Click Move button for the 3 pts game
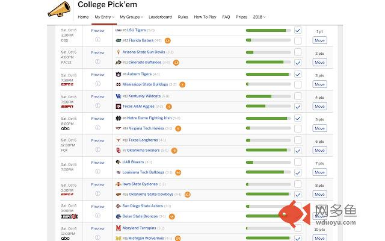 [x=319, y=84]
